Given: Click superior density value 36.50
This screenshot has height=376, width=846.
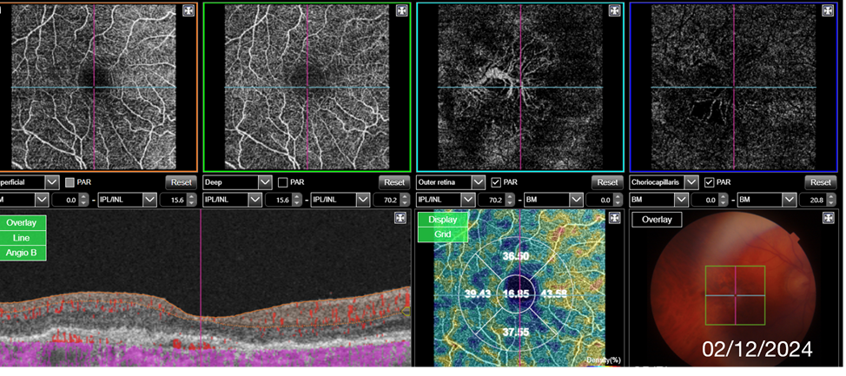Looking at the screenshot, I should pyautogui.click(x=515, y=256).
